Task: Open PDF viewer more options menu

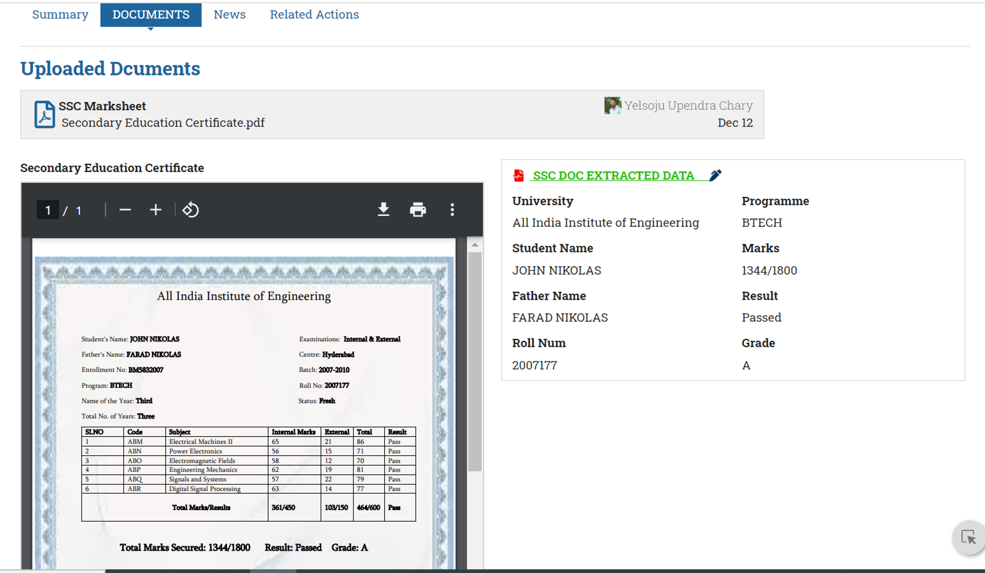Action: click(x=452, y=210)
